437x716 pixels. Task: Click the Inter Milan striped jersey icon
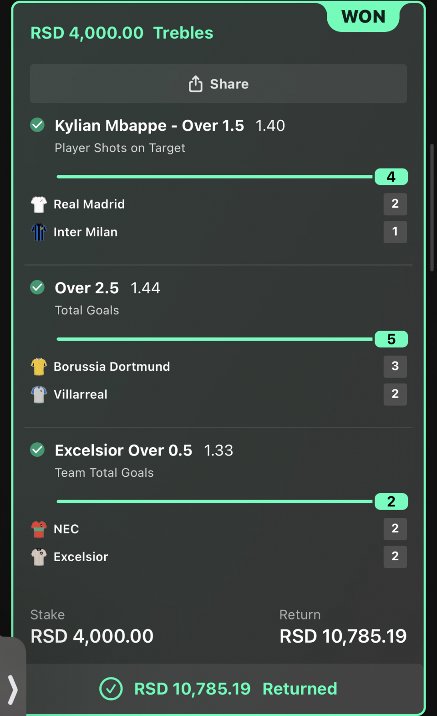click(x=39, y=232)
